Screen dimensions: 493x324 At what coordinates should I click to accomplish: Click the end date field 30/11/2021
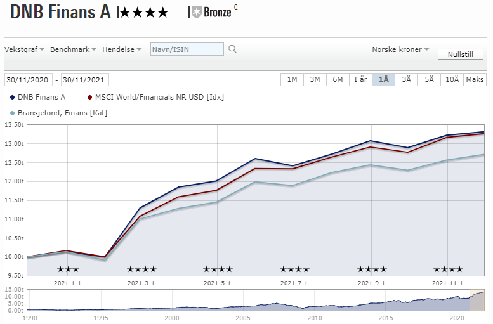[x=85, y=80]
